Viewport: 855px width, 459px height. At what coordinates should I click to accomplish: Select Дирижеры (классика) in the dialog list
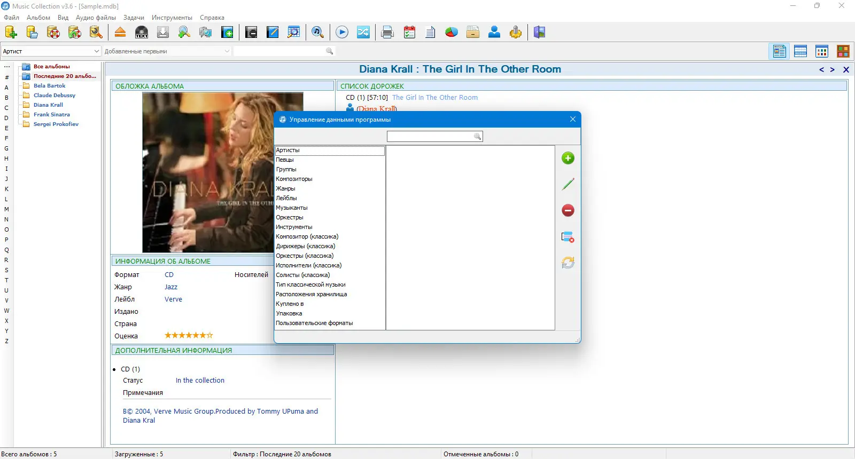[x=330, y=247]
